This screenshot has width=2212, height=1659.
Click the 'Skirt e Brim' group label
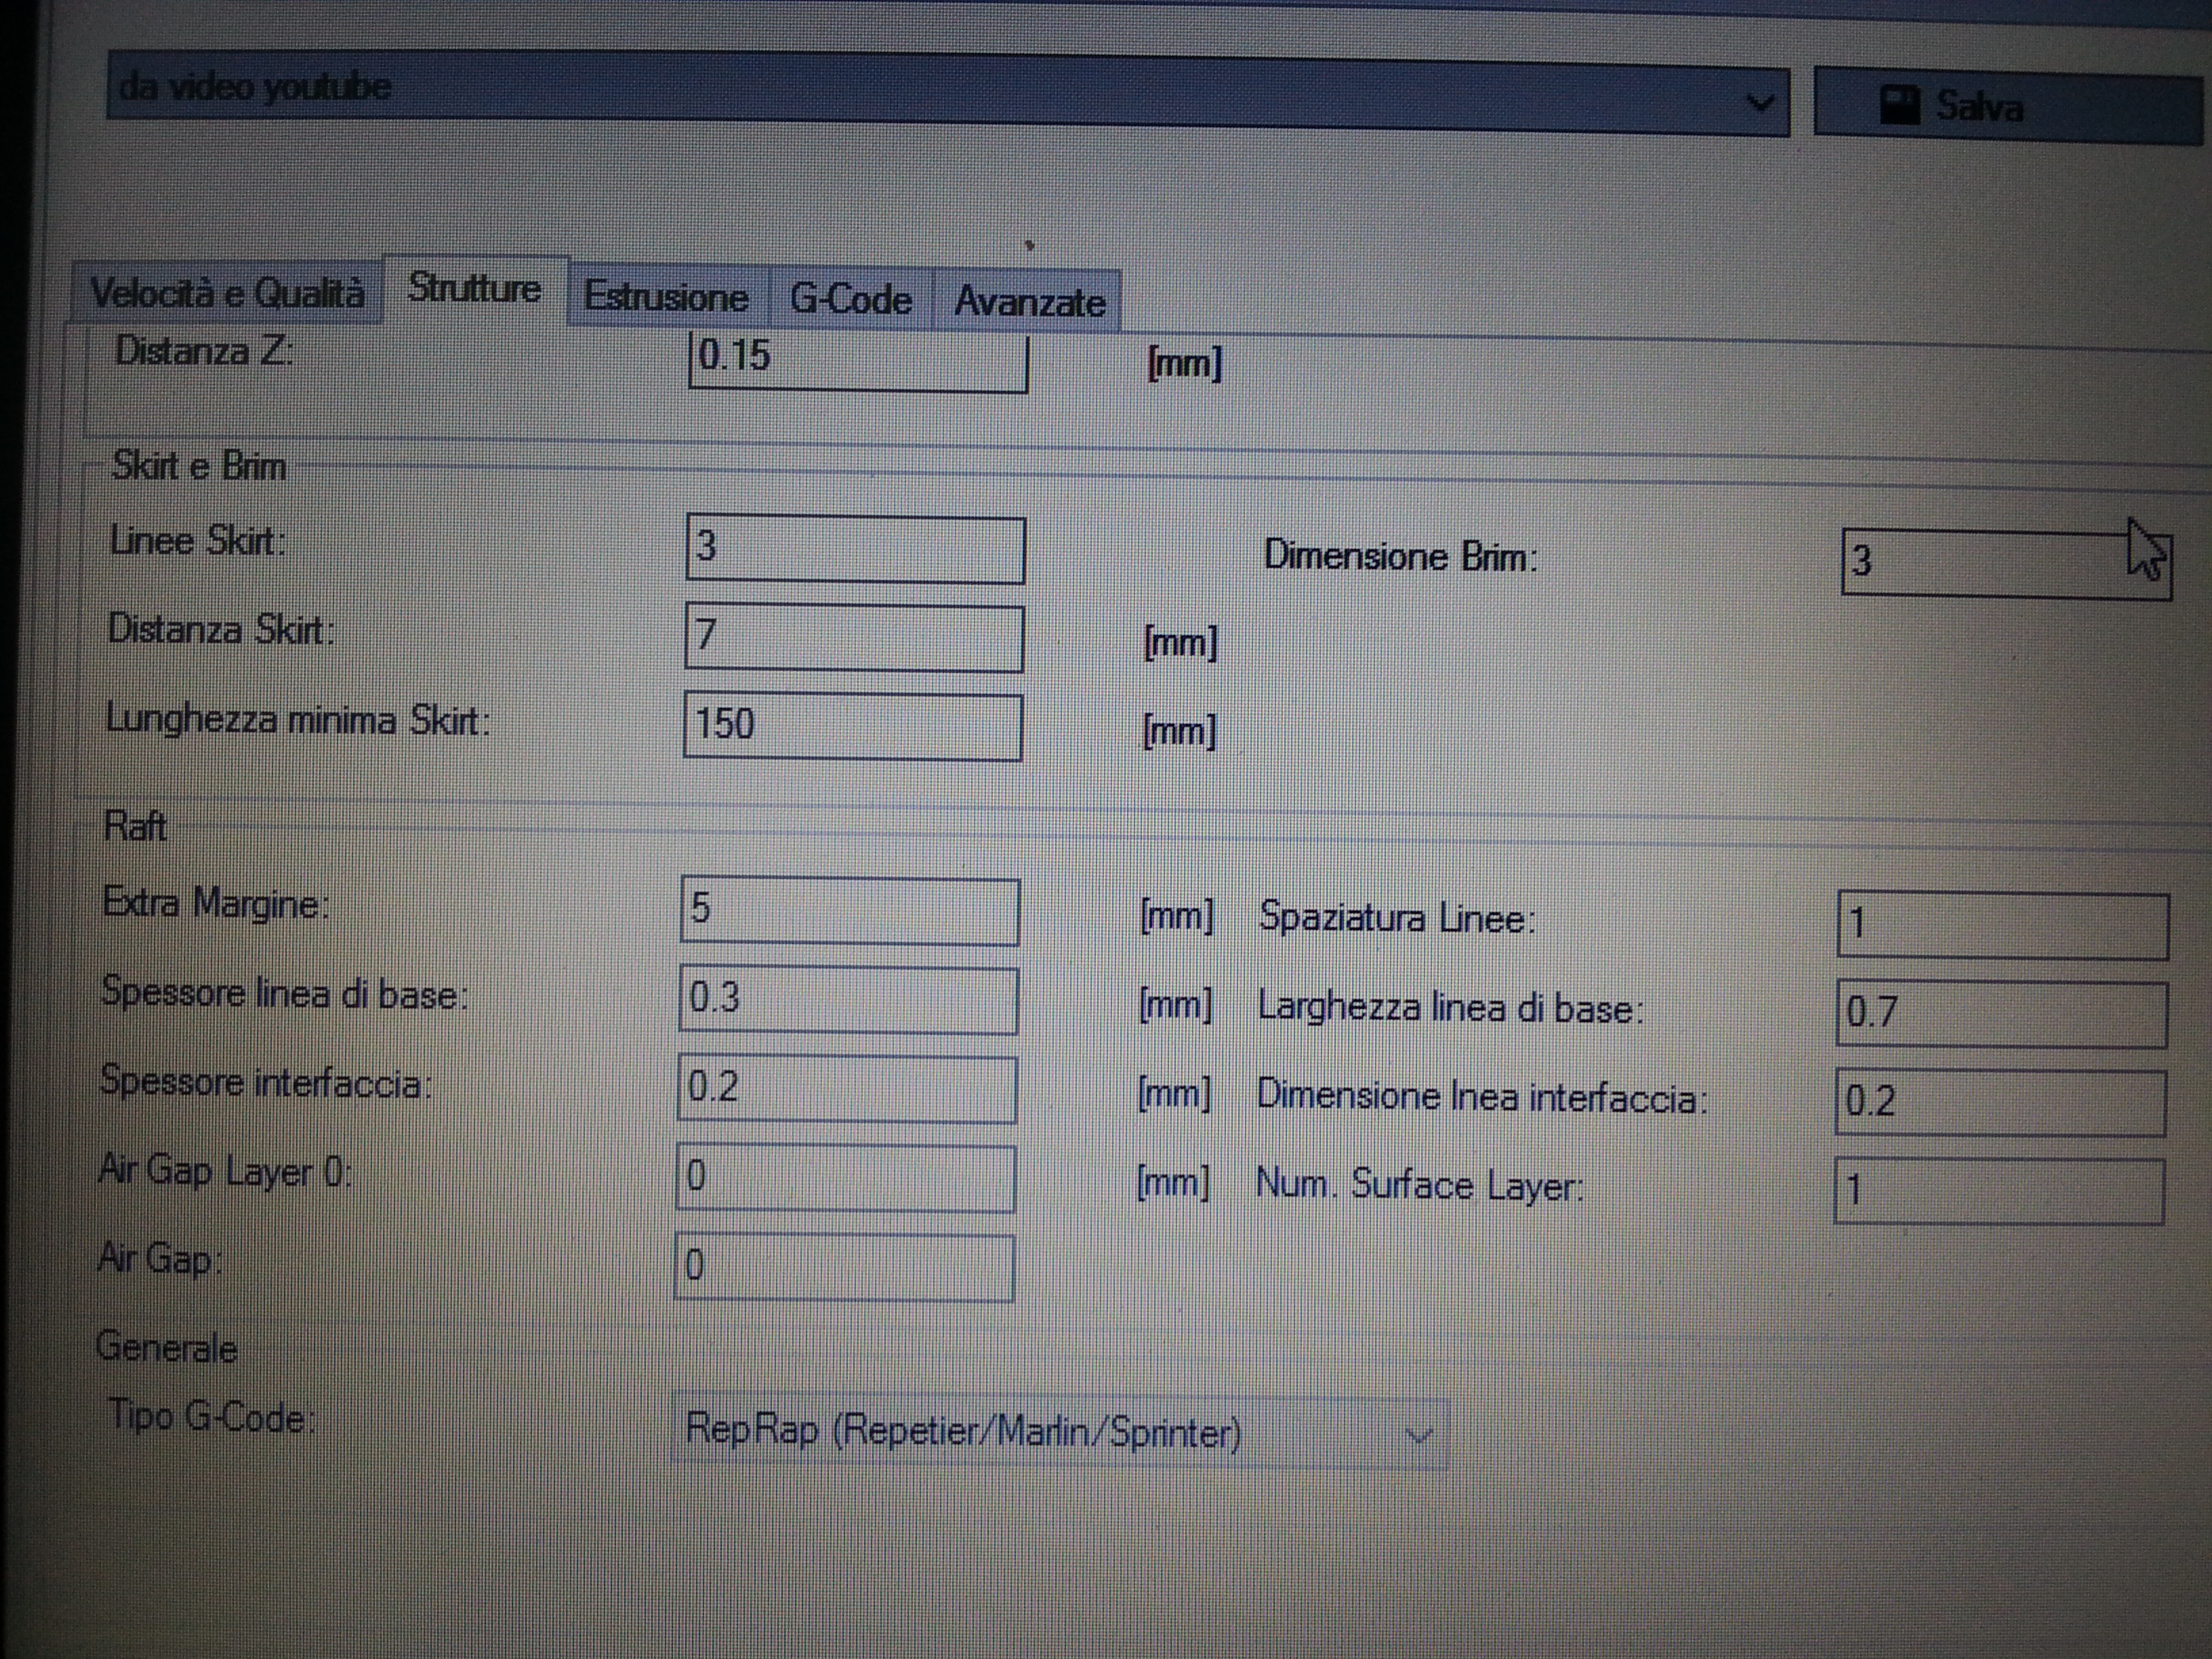(x=199, y=466)
